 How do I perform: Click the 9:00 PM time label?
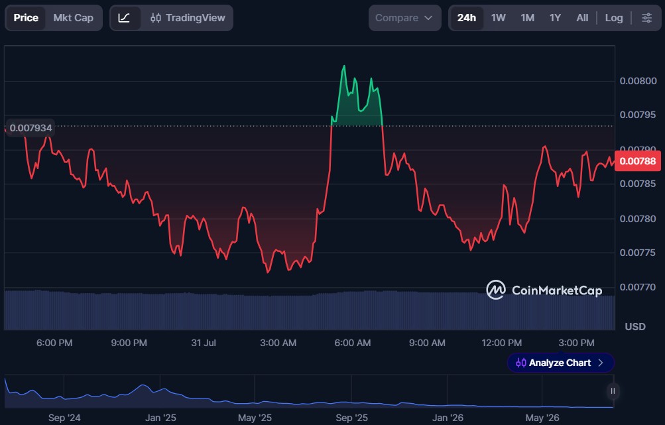129,343
